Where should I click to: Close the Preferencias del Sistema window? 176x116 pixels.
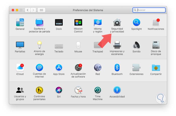coord(13,10)
